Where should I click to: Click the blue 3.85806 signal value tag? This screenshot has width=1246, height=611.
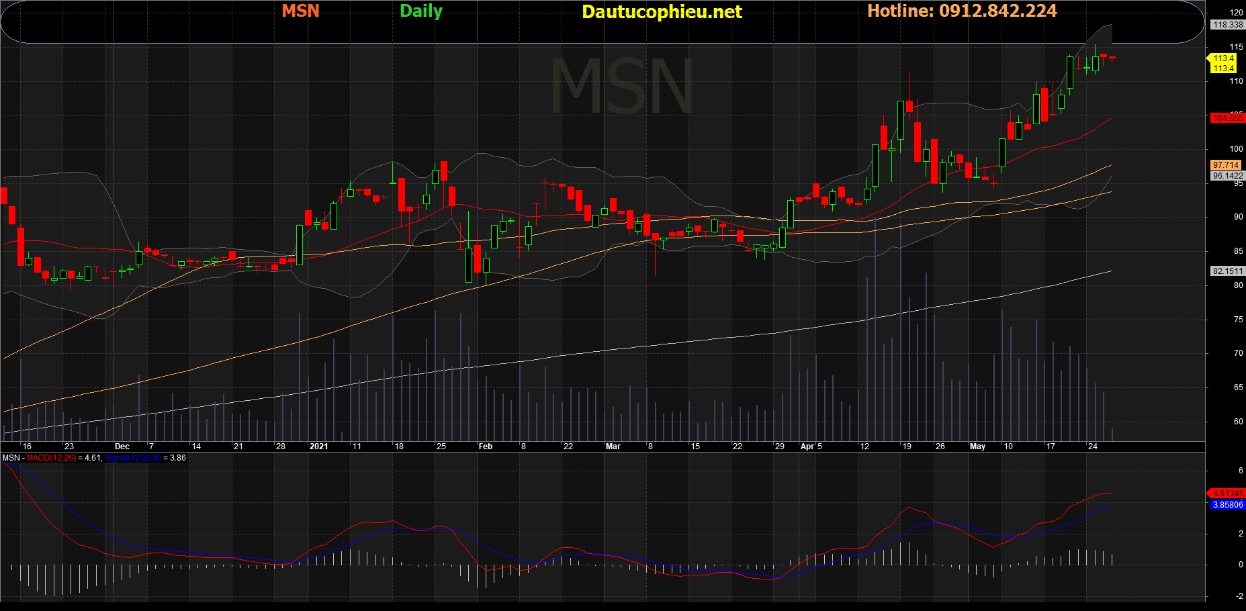click(x=1227, y=505)
